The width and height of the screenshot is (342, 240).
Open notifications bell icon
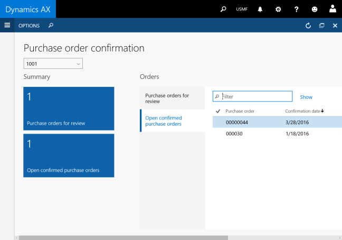coord(260,9)
